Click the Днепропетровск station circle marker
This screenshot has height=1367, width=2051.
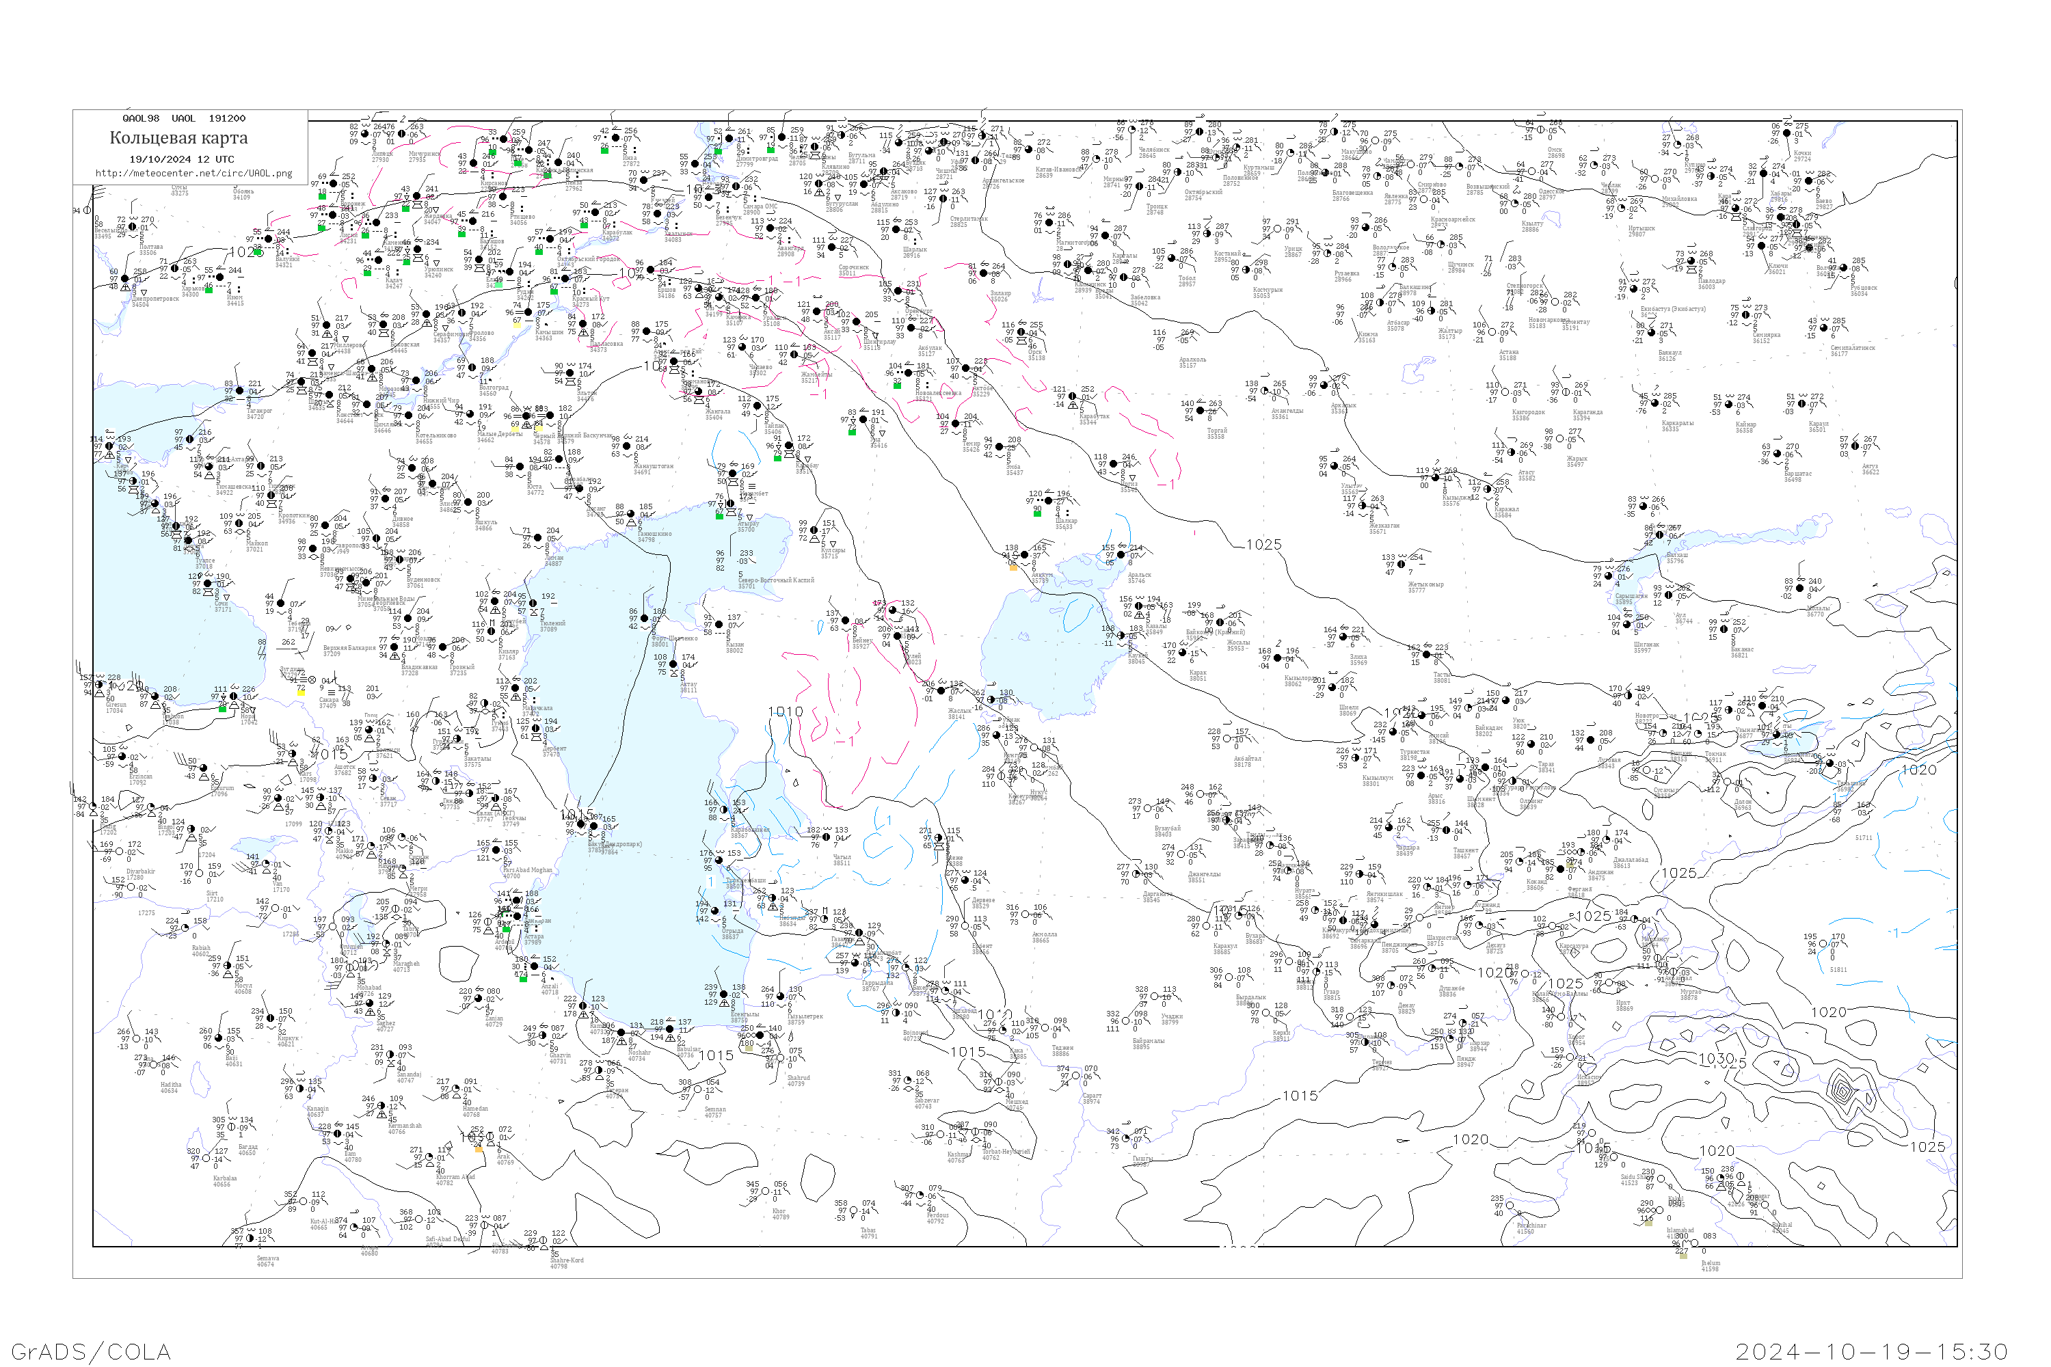124,279
